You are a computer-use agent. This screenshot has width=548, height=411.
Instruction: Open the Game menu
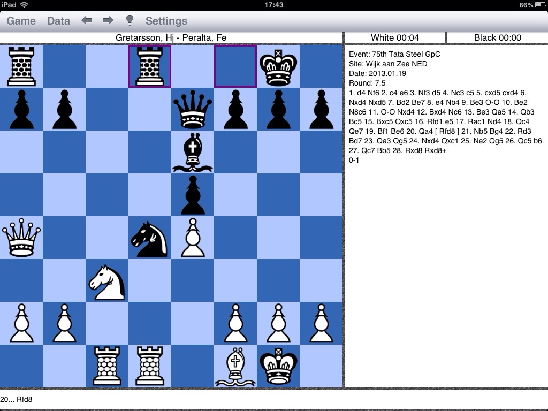point(21,21)
